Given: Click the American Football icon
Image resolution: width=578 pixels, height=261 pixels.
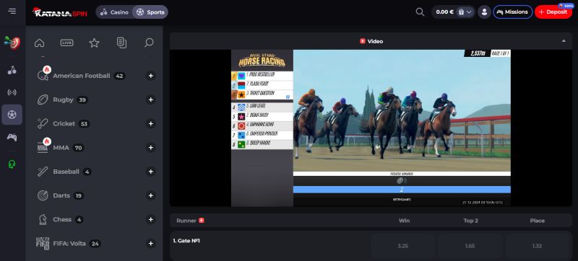Looking at the screenshot, I should [x=43, y=76].
